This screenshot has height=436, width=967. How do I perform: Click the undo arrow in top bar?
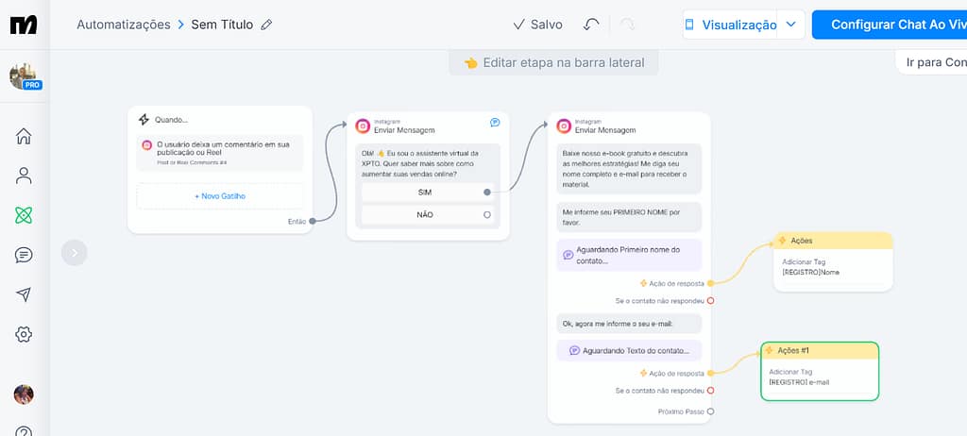tap(591, 25)
